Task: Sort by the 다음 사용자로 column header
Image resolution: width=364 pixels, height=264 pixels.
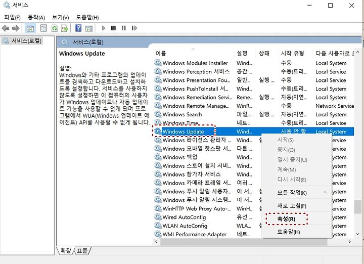Action: click(x=333, y=54)
